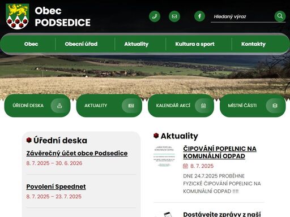
Task: Click into the Hledaný výraz search field
Action: (242, 16)
